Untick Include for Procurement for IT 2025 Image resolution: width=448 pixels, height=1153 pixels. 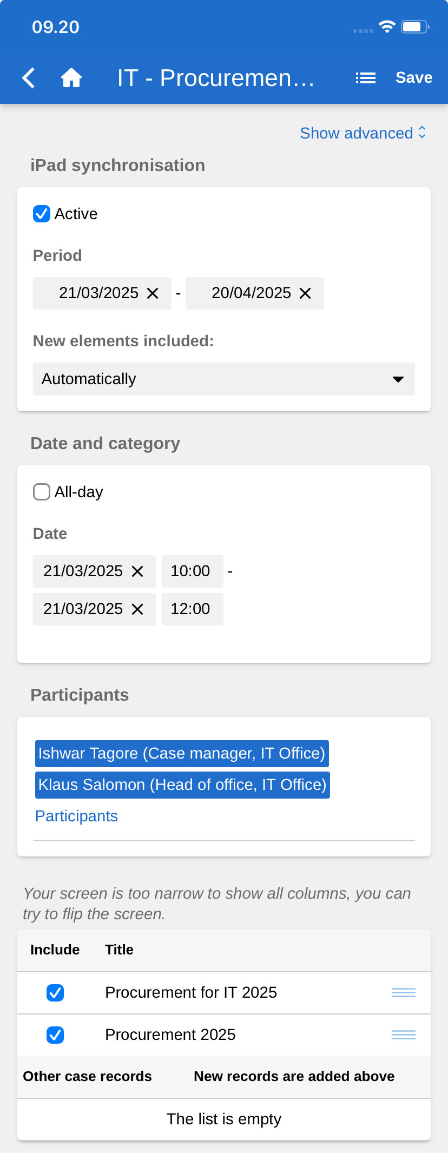[55, 992]
